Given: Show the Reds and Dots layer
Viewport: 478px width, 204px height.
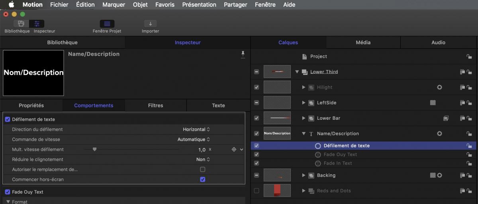Looking at the screenshot, I should click(x=257, y=191).
